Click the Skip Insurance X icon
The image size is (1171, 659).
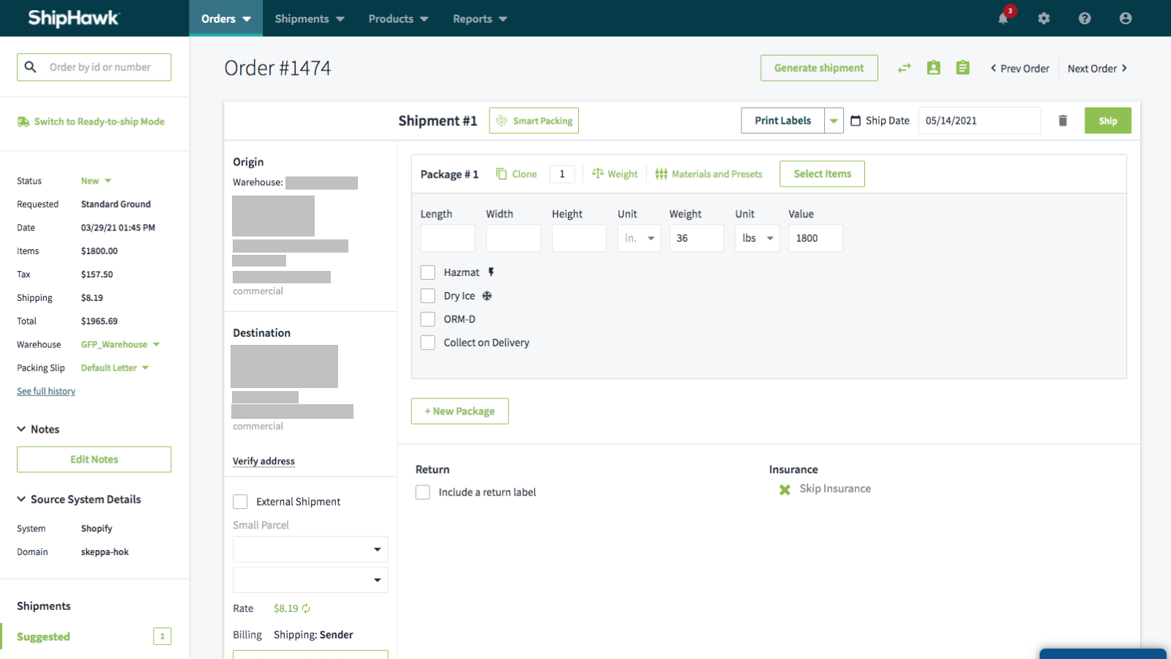[x=785, y=489]
